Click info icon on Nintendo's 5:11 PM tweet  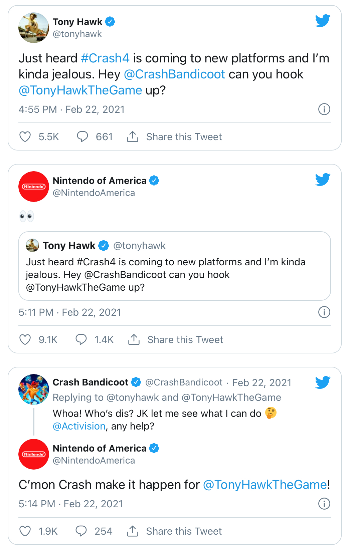click(324, 312)
